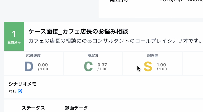Select the green number 1 受検済み badge
203x112 pixels.
pyautogui.click(x=14, y=36)
